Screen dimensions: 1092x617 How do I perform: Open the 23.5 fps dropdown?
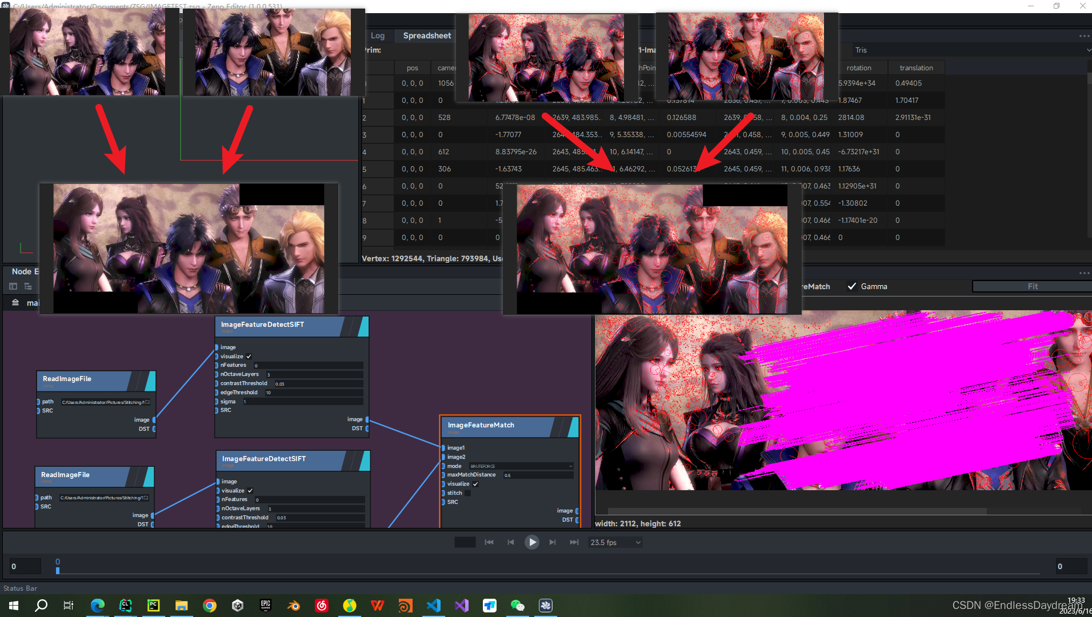[x=615, y=542]
